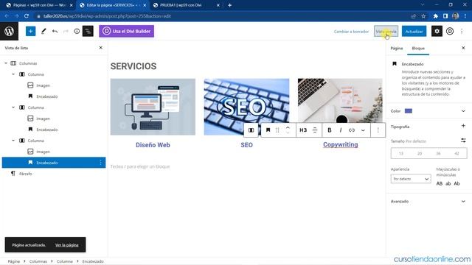Undo the last change
This screenshot has width=472, height=265.
pos(55,31)
